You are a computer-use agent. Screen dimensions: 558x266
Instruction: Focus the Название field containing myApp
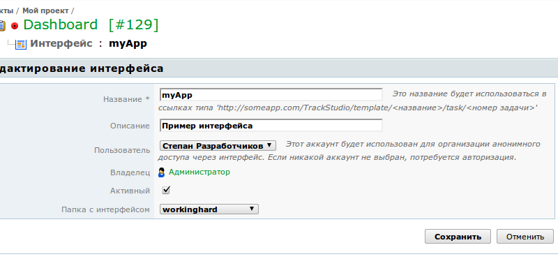click(x=271, y=95)
